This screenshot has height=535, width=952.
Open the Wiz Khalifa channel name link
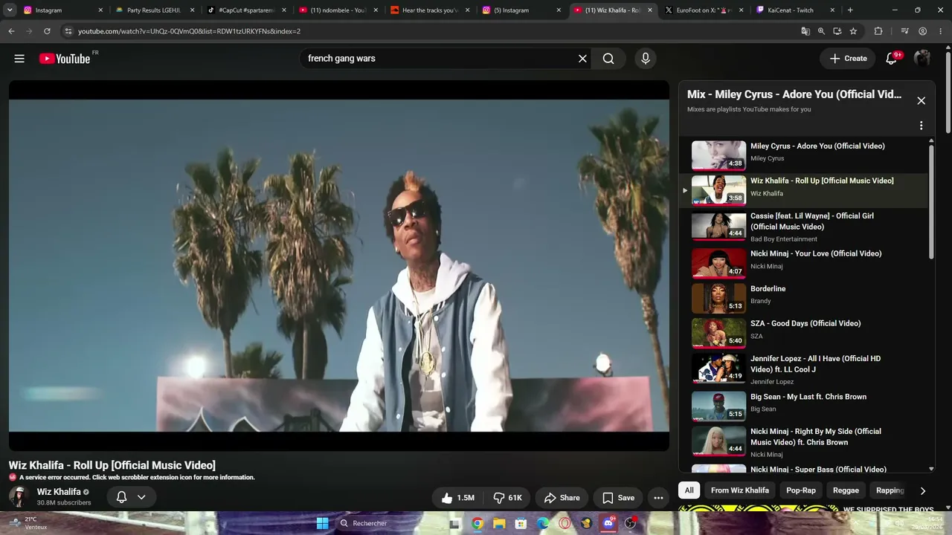click(59, 492)
